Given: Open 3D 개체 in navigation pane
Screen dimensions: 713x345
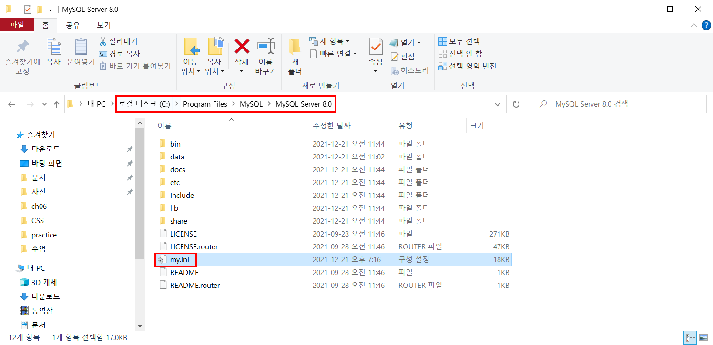Looking at the screenshot, I should click(x=45, y=282).
